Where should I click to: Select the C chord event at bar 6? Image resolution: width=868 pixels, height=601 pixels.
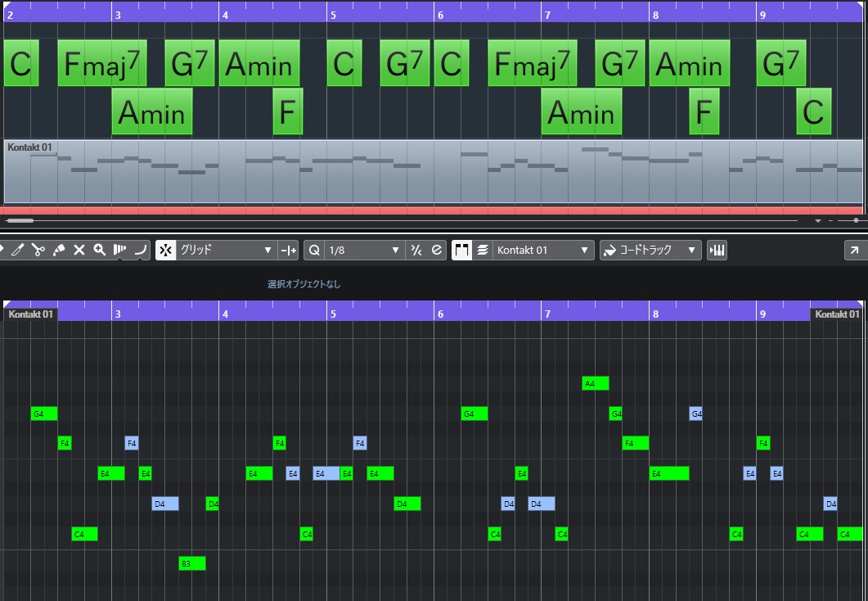pos(452,63)
